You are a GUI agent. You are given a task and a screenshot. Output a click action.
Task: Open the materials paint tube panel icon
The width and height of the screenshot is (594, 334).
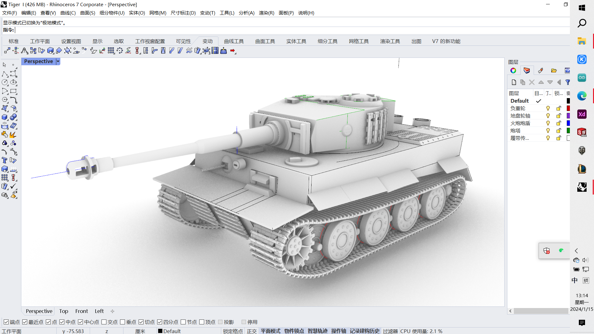[x=540, y=71]
